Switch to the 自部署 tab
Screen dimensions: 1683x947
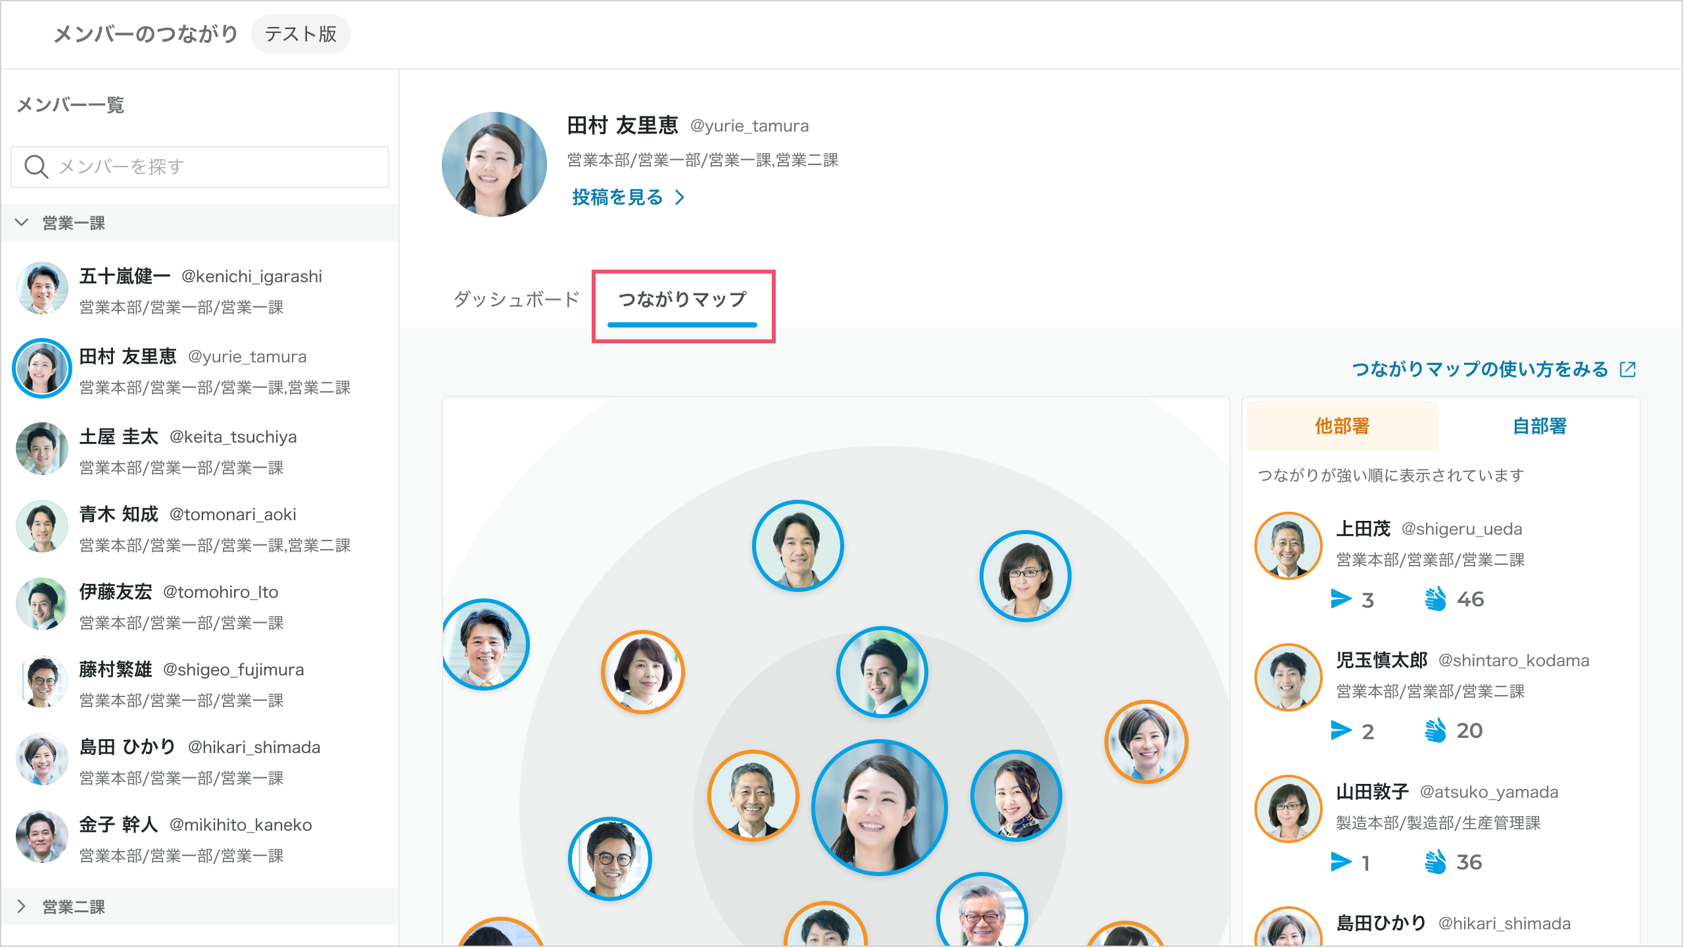tap(1539, 426)
